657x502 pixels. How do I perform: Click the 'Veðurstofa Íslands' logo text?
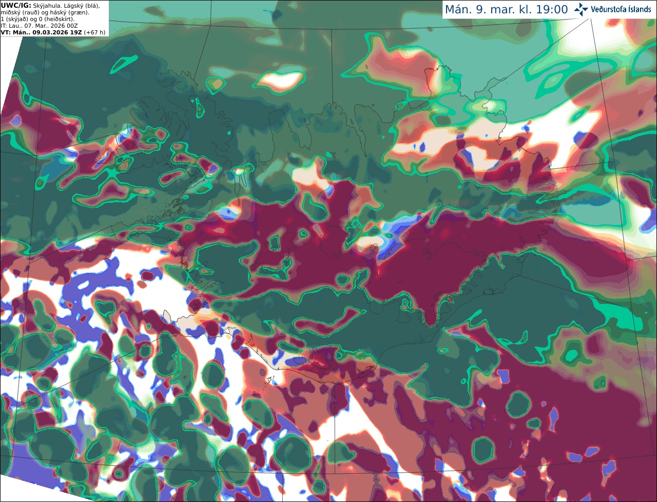[x=621, y=9]
